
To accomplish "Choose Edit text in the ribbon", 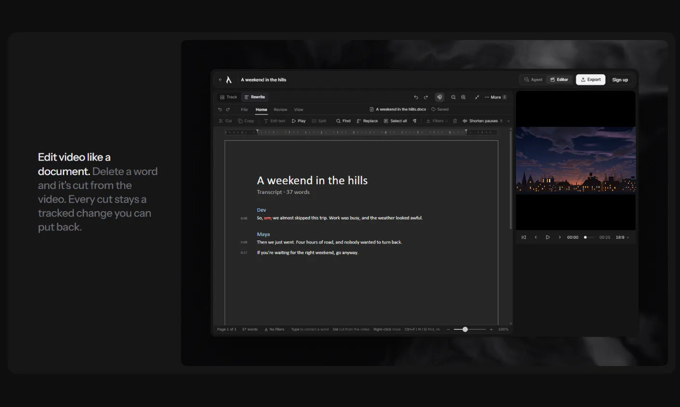I will point(274,121).
